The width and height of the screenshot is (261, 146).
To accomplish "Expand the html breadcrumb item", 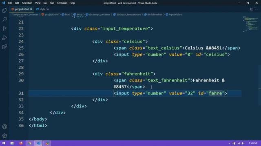I will [x=68, y=15].
